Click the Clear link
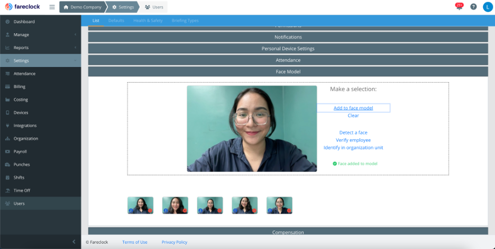This screenshot has height=249, width=495. (353, 116)
